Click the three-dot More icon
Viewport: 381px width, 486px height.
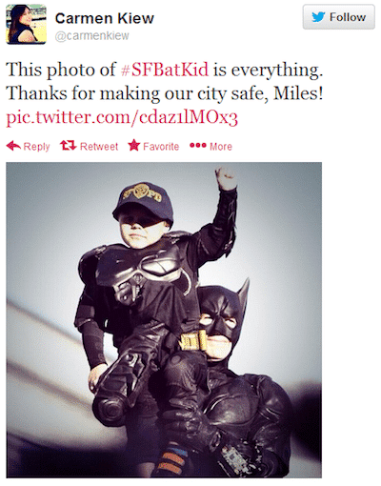coord(198,146)
